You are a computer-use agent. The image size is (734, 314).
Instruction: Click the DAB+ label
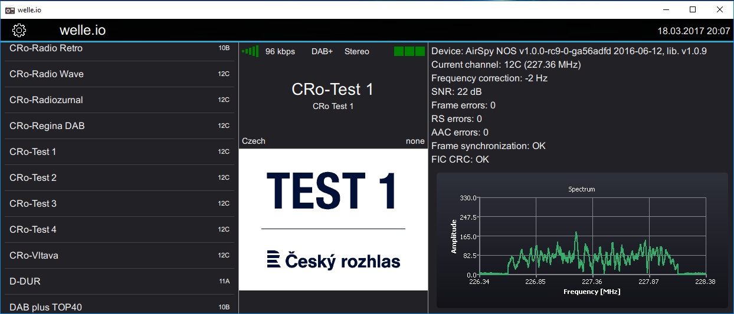(322, 51)
